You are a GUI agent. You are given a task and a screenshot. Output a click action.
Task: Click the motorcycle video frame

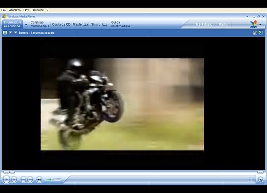pos(122,104)
